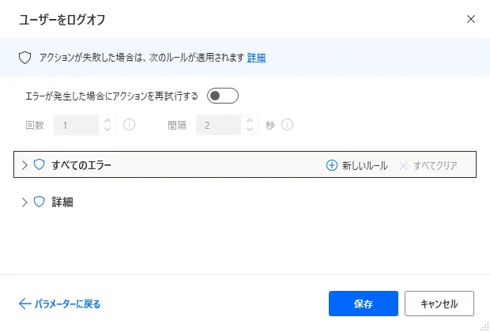Decrease the 間隔 value with down arrow
Screen dimensions: 490x332
251,130
